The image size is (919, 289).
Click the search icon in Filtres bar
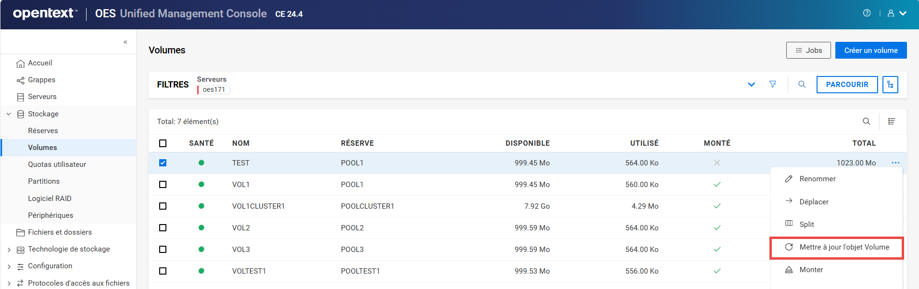tap(802, 85)
